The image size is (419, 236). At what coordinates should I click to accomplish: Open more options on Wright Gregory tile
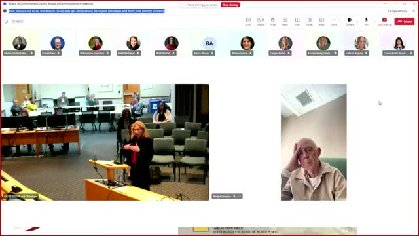[240, 197]
